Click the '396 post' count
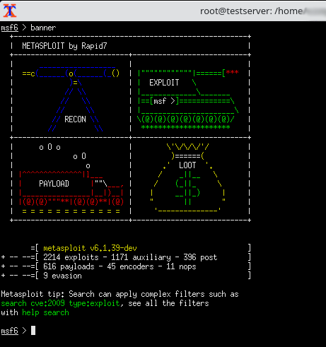326x347 pixels. click(200, 257)
